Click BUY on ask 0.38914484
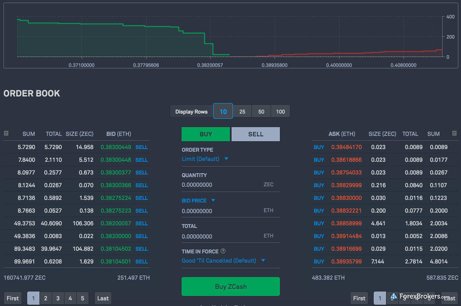461x306 pixels. [319, 236]
